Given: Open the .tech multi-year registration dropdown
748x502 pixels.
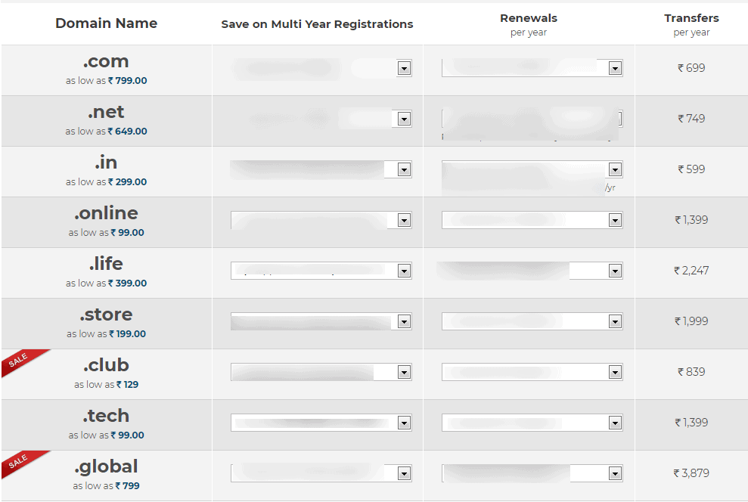Looking at the screenshot, I should (x=405, y=422).
